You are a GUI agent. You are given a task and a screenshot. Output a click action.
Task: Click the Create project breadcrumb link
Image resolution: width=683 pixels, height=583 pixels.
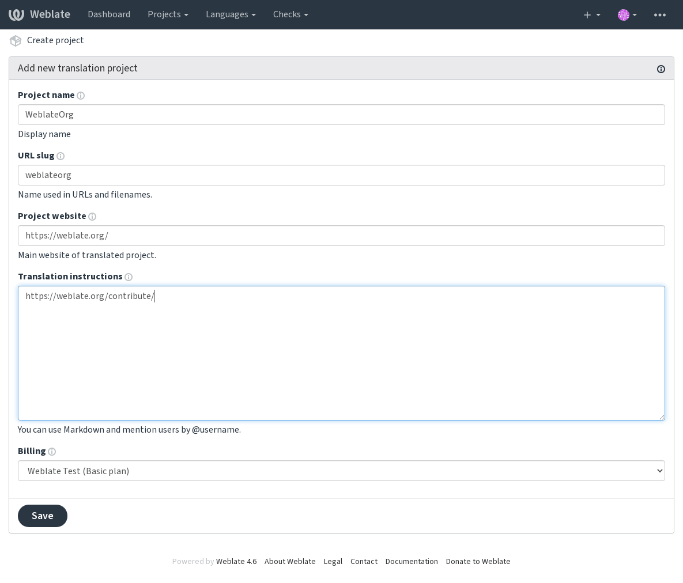(55, 40)
